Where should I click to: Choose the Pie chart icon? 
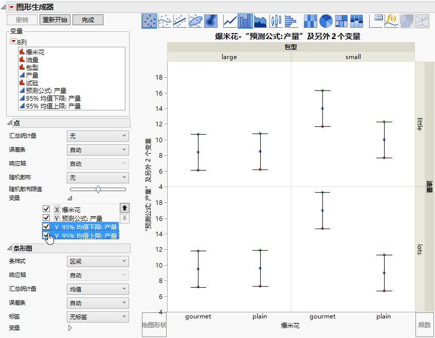(x=325, y=21)
